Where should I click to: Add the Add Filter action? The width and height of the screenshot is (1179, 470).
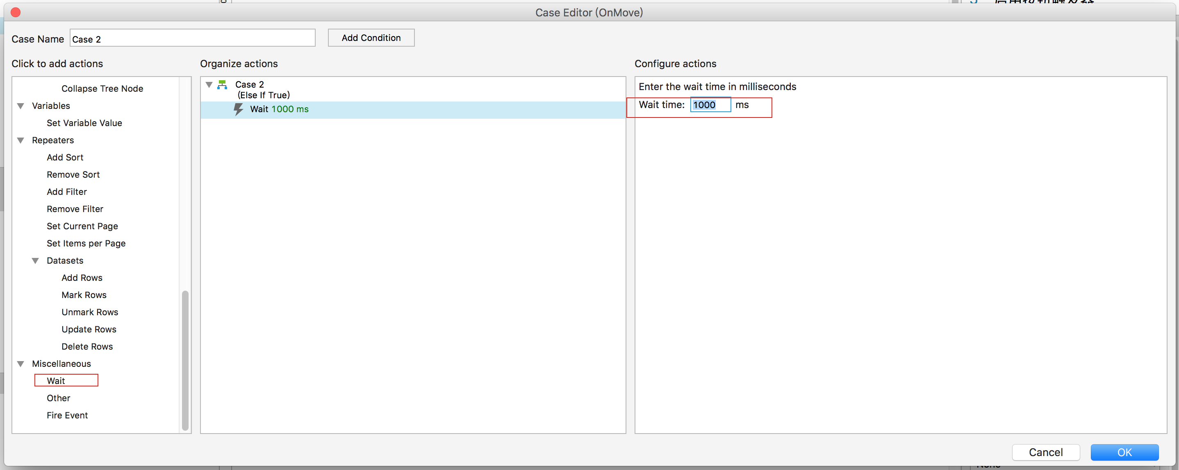point(67,192)
